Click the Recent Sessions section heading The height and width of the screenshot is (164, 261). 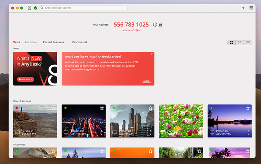pyautogui.click(x=22, y=101)
